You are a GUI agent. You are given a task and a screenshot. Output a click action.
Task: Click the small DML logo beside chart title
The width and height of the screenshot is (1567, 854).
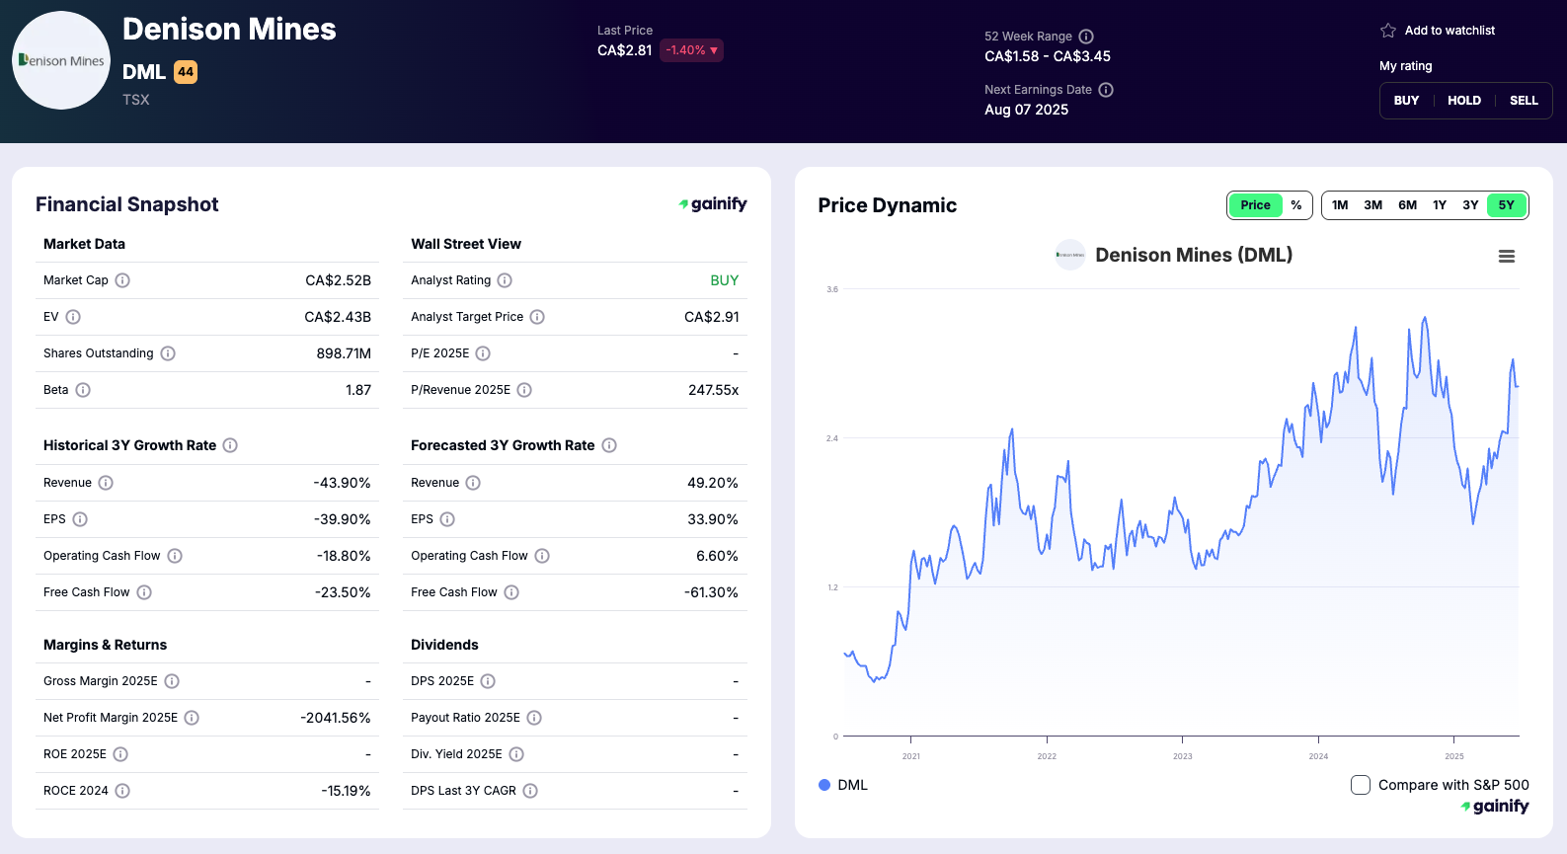(1070, 255)
